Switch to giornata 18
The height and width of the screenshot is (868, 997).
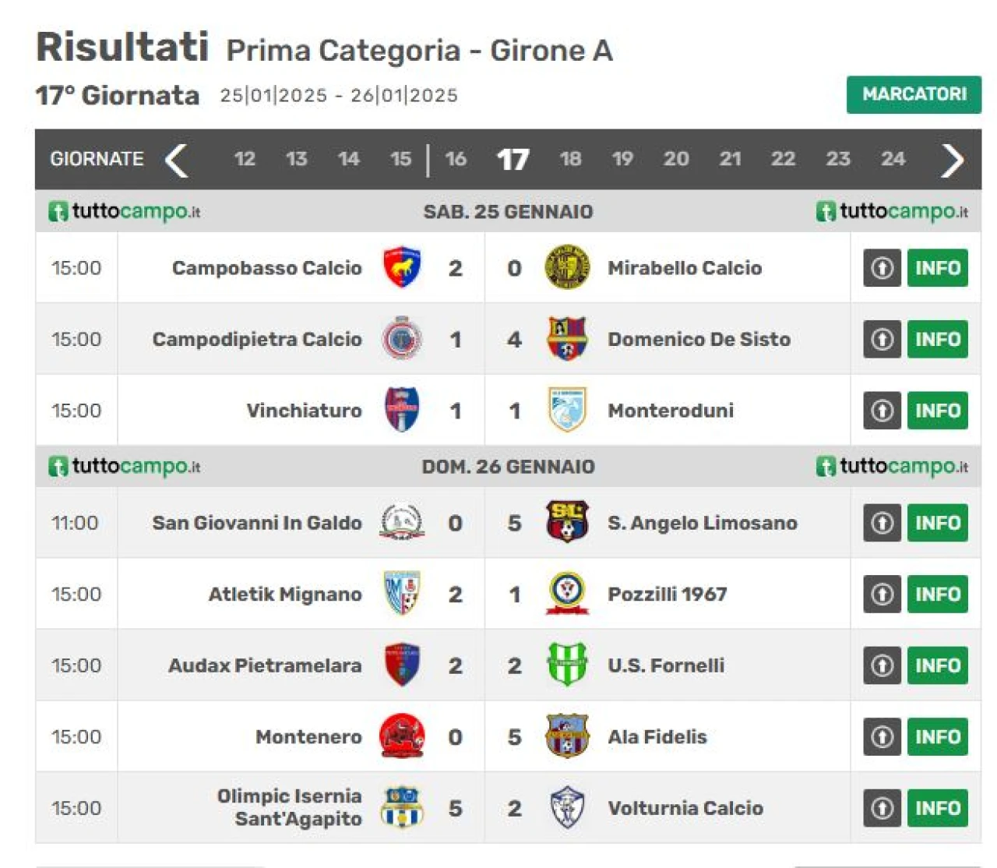pos(570,159)
